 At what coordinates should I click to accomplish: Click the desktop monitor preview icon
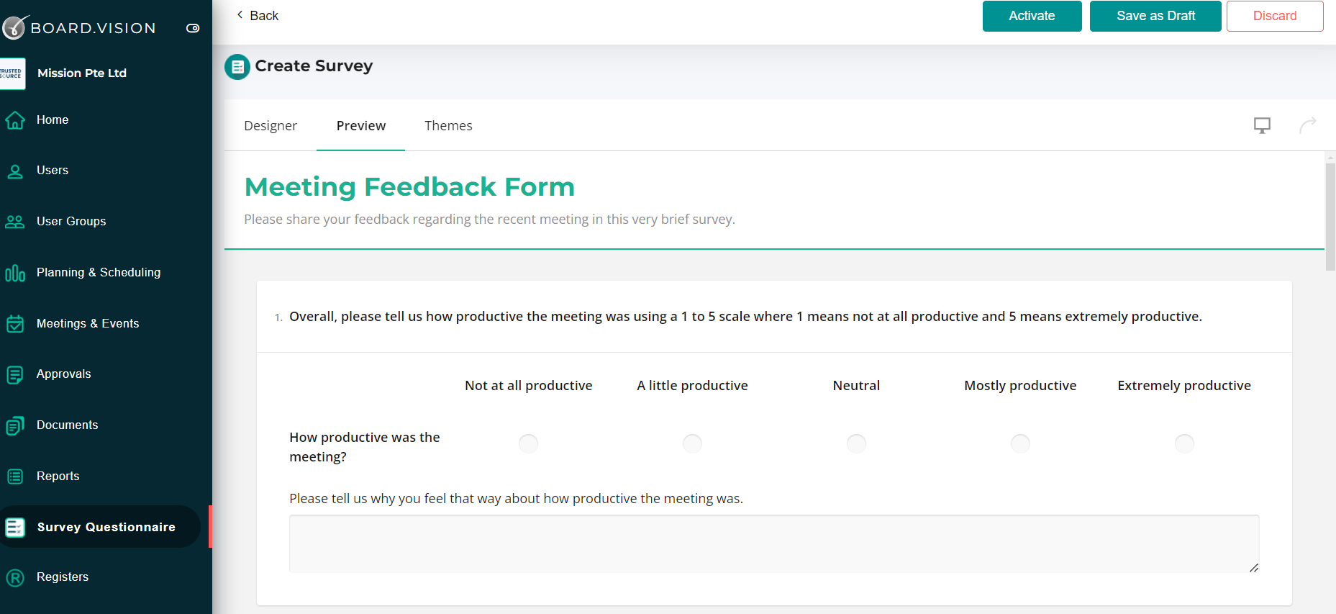pos(1262,125)
